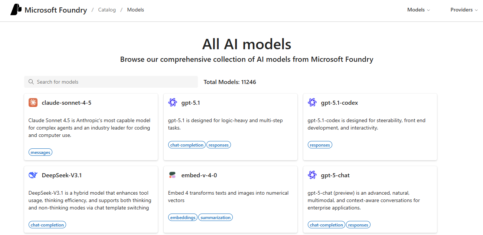483x235 pixels.
Task: Click the gpt-5.1-codex model icon
Action: coord(312,103)
